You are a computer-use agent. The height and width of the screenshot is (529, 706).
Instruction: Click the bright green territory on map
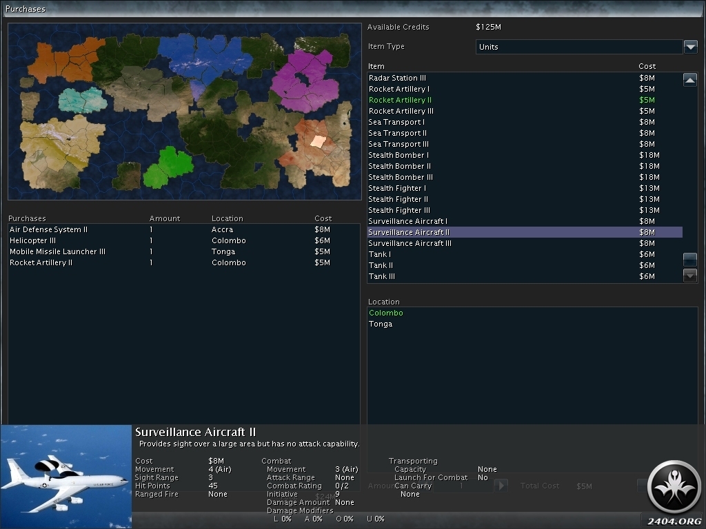pos(168,166)
